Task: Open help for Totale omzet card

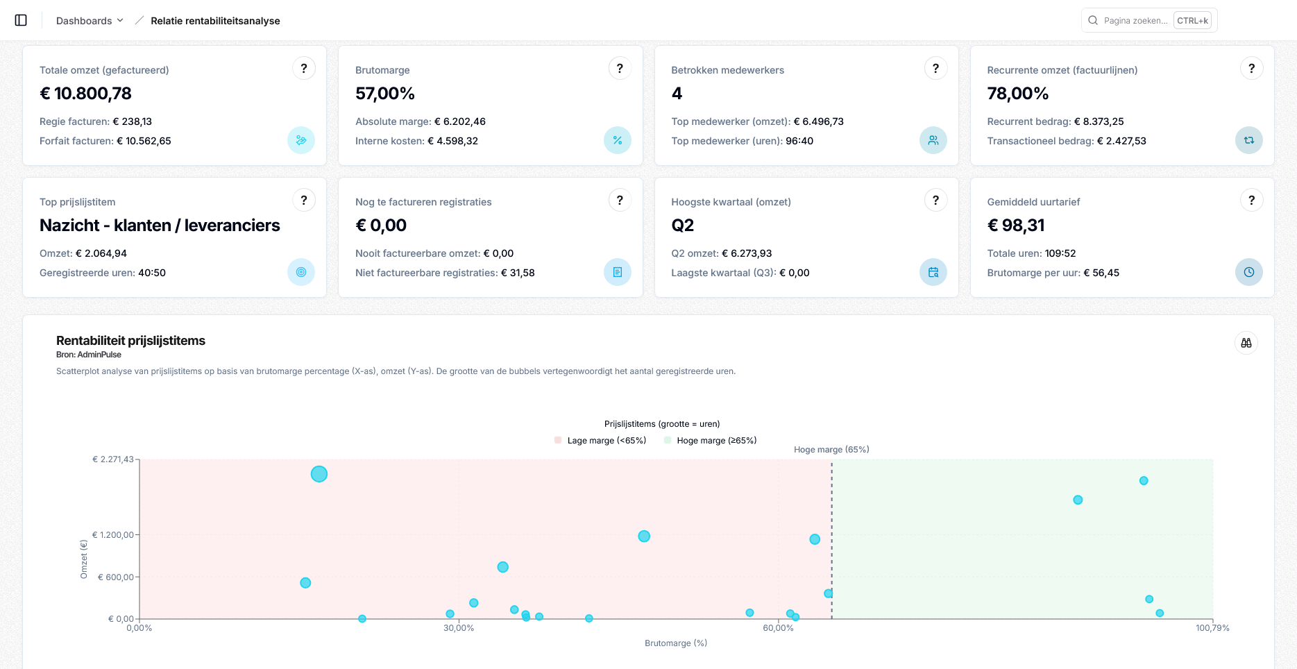Action: click(303, 68)
